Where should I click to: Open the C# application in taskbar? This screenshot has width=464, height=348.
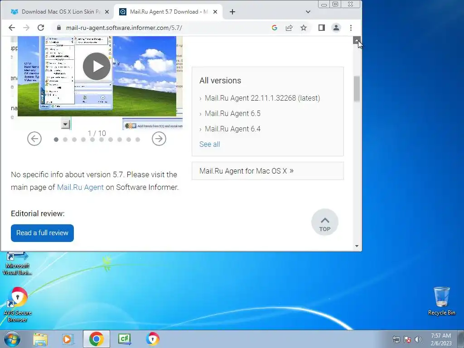click(124, 339)
